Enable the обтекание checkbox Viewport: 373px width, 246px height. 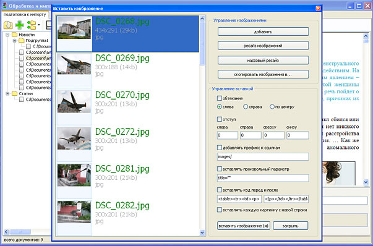click(x=220, y=98)
